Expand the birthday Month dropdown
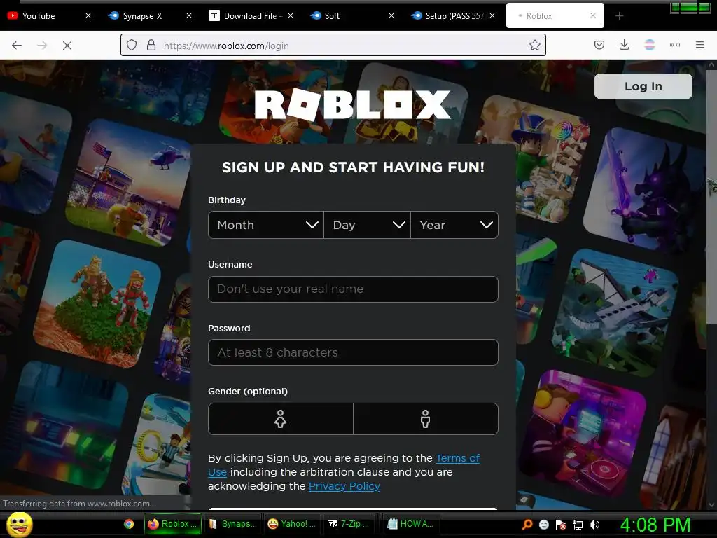This screenshot has height=538, width=717. click(x=265, y=225)
